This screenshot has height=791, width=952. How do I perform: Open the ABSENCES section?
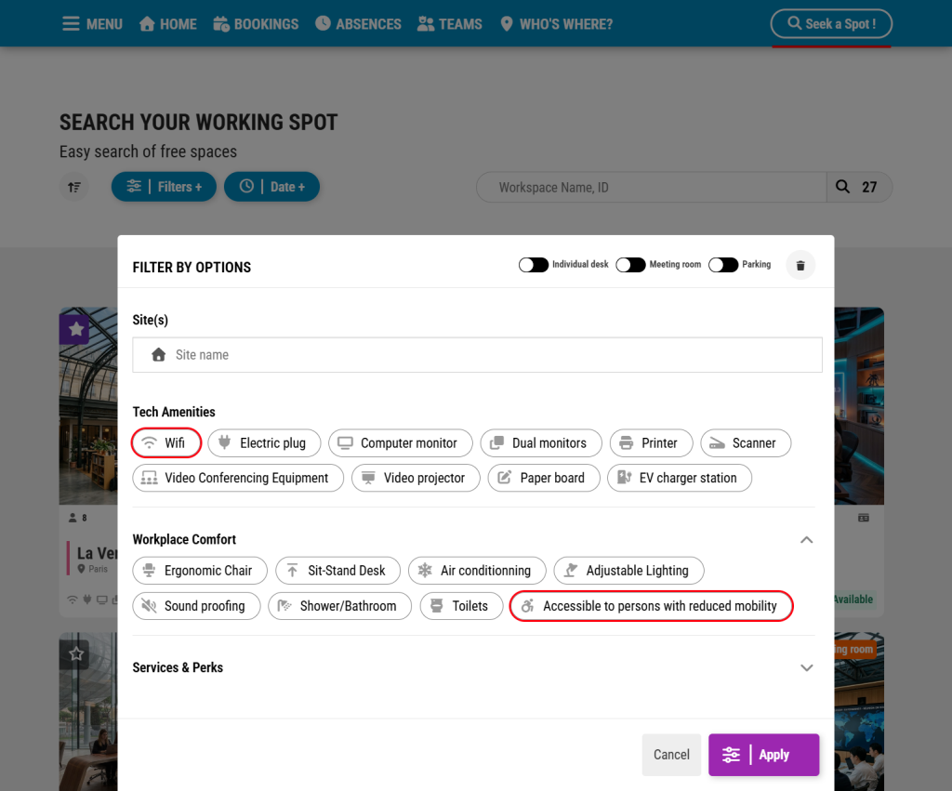point(358,24)
